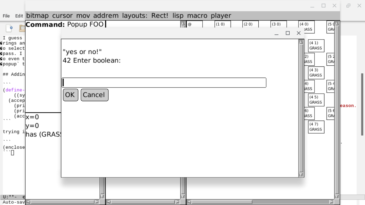
Task: Maximize the popup dialog window
Action: click(288, 33)
